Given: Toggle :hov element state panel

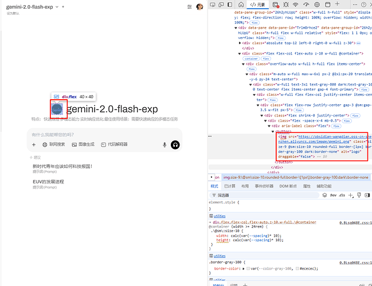Looking at the screenshot, I should (333, 195).
